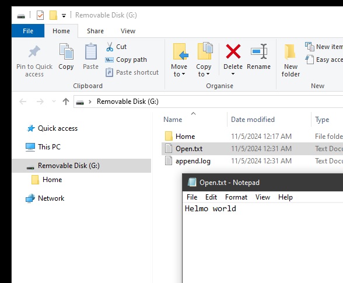Click the Removable Disk (G:) address bar

click(208, 102)
